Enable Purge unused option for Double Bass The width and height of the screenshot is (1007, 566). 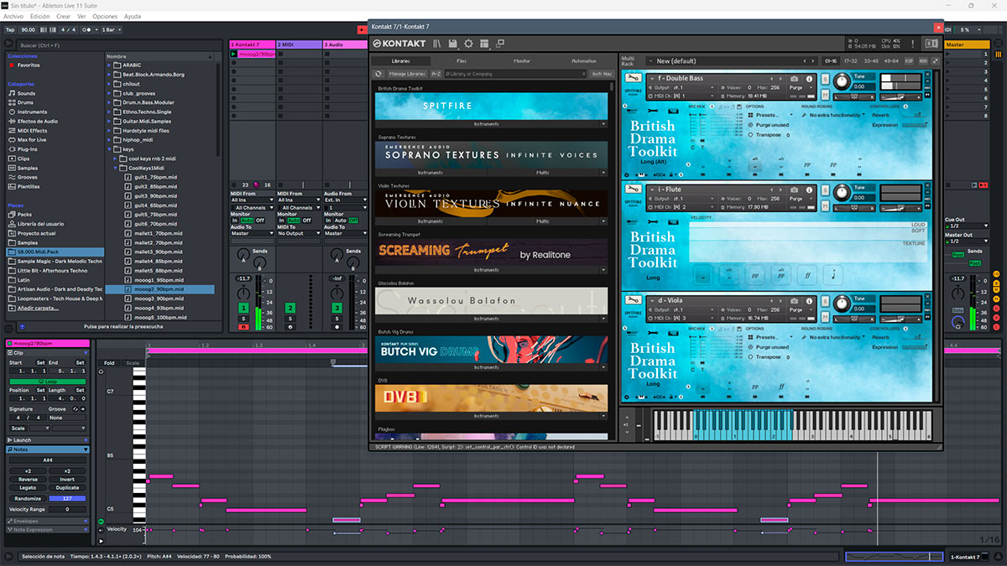pos(749,125)
